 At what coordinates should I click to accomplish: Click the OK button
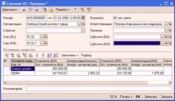(x=138, y=97)
